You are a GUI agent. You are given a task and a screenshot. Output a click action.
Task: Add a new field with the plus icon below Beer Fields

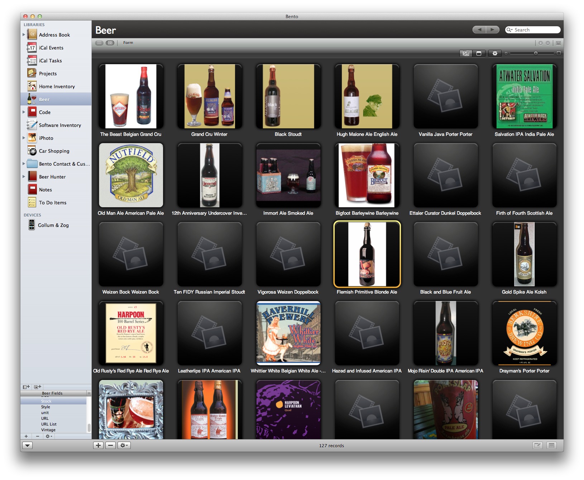click(x=26, y=436)
